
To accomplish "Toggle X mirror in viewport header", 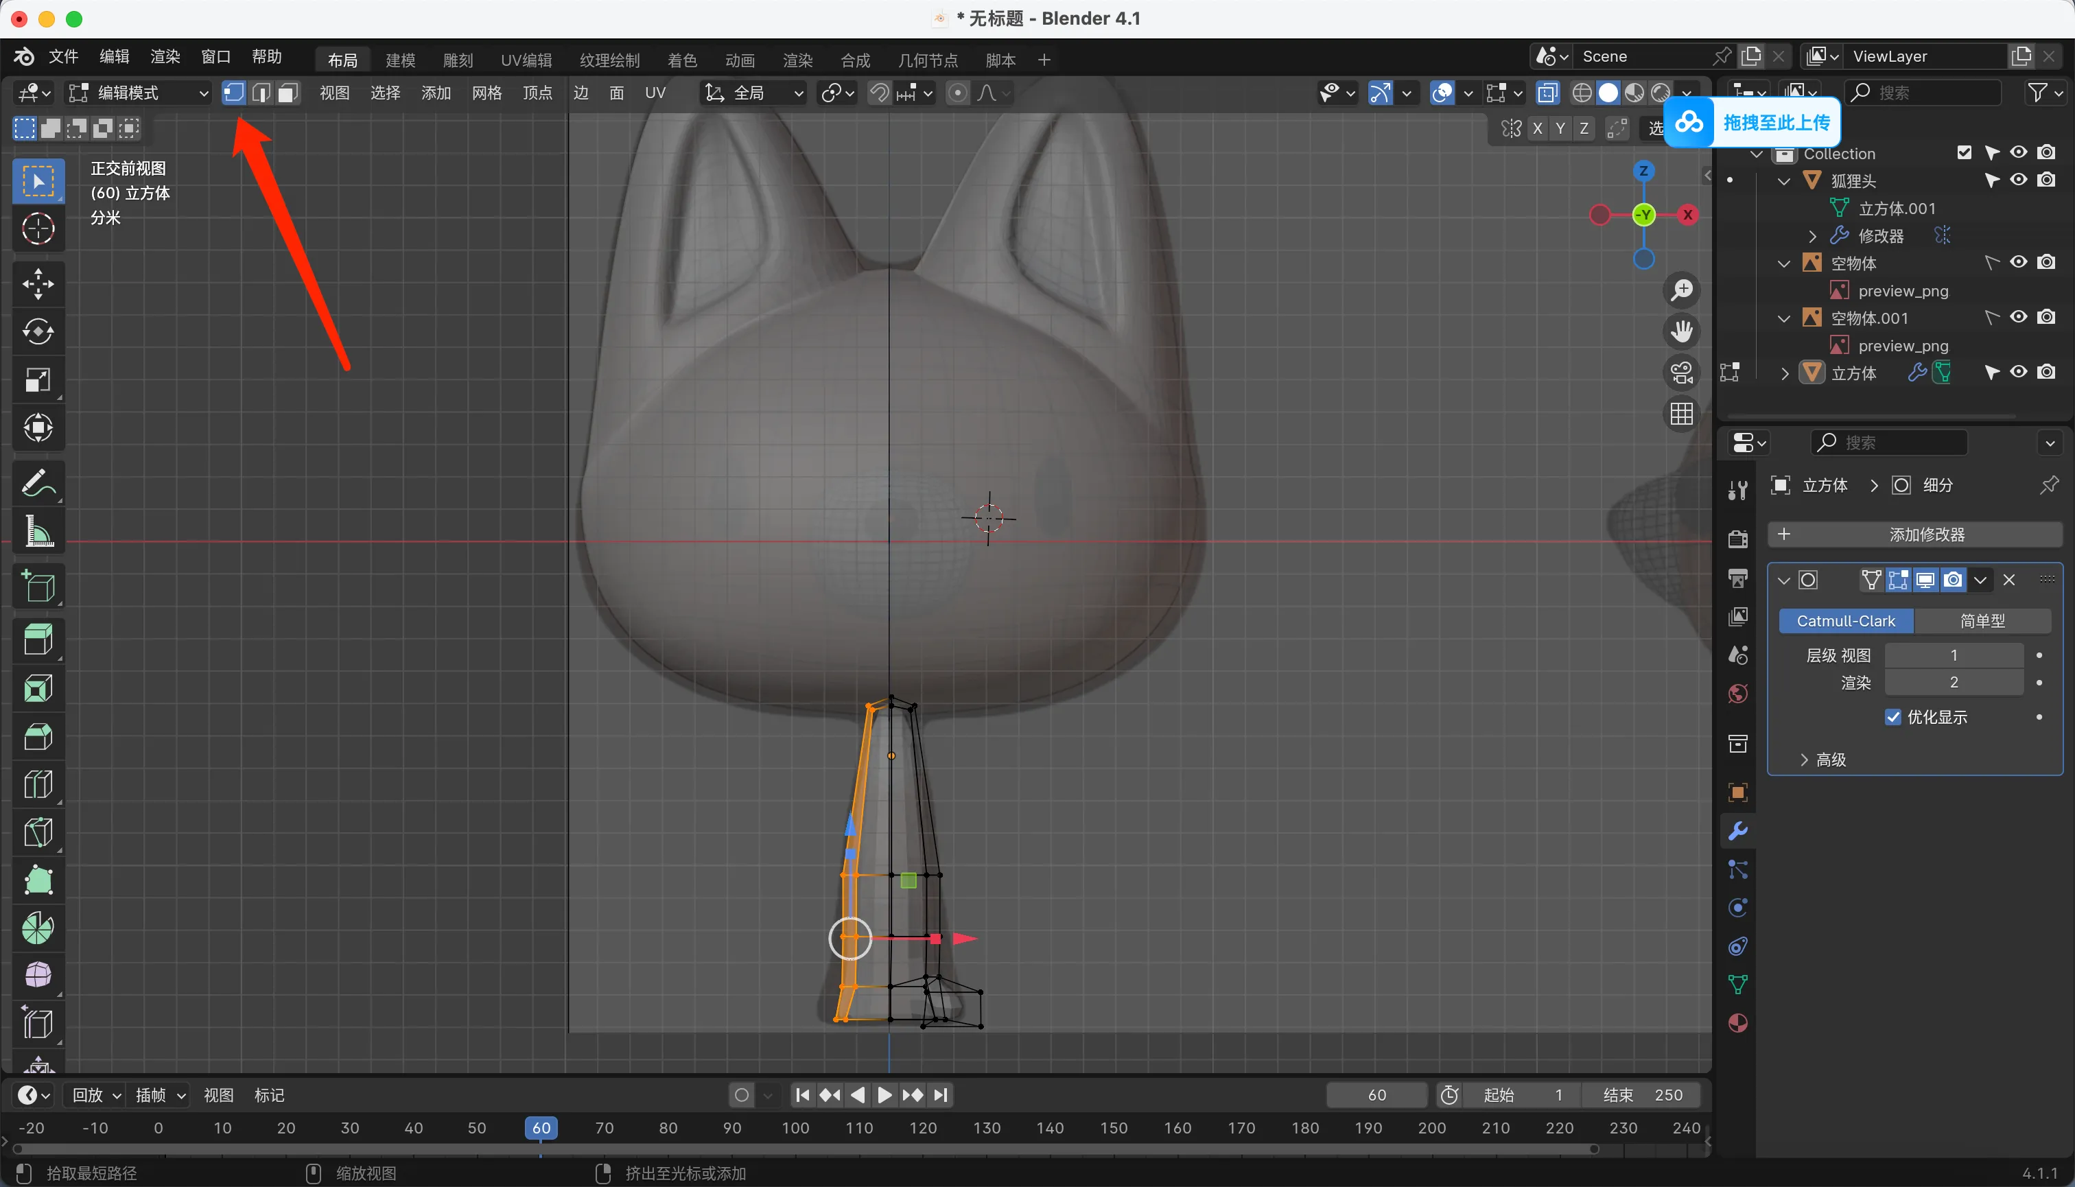I will point(1537,129).
